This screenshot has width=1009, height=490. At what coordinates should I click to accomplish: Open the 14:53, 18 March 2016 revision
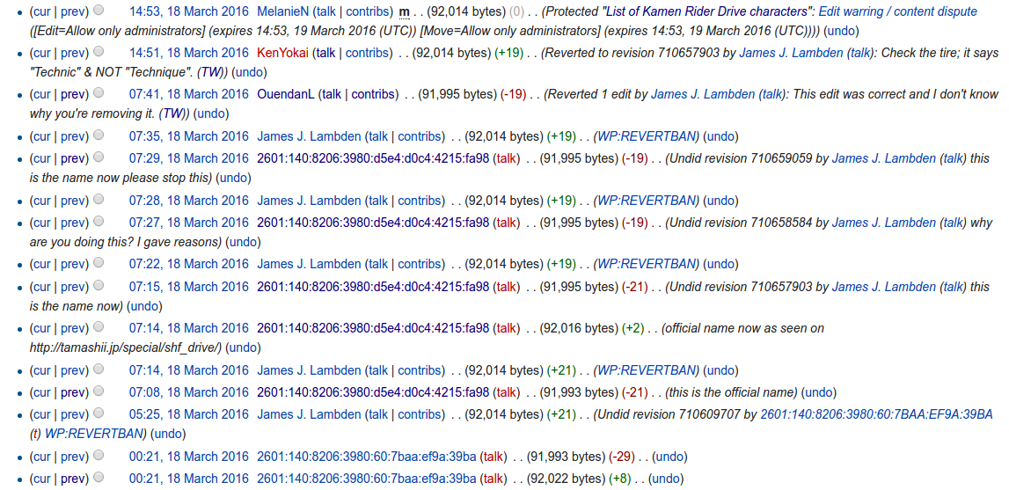click(x=188, y=11)
